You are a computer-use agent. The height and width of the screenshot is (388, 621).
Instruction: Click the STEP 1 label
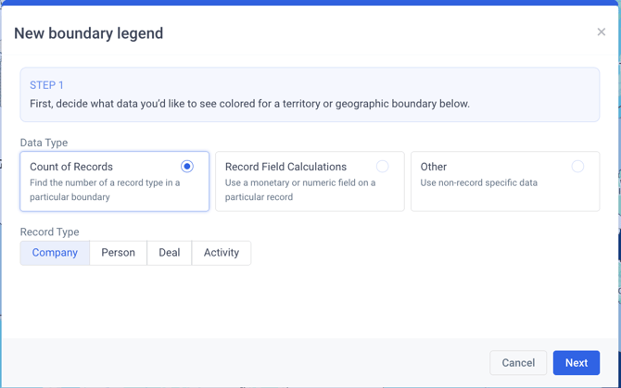[46, 85]
